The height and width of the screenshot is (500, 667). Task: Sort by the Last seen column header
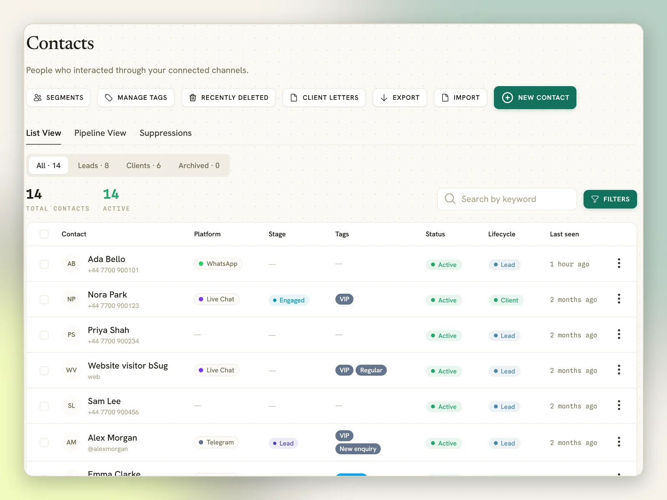pyautogui.click(x=564, y=234)
